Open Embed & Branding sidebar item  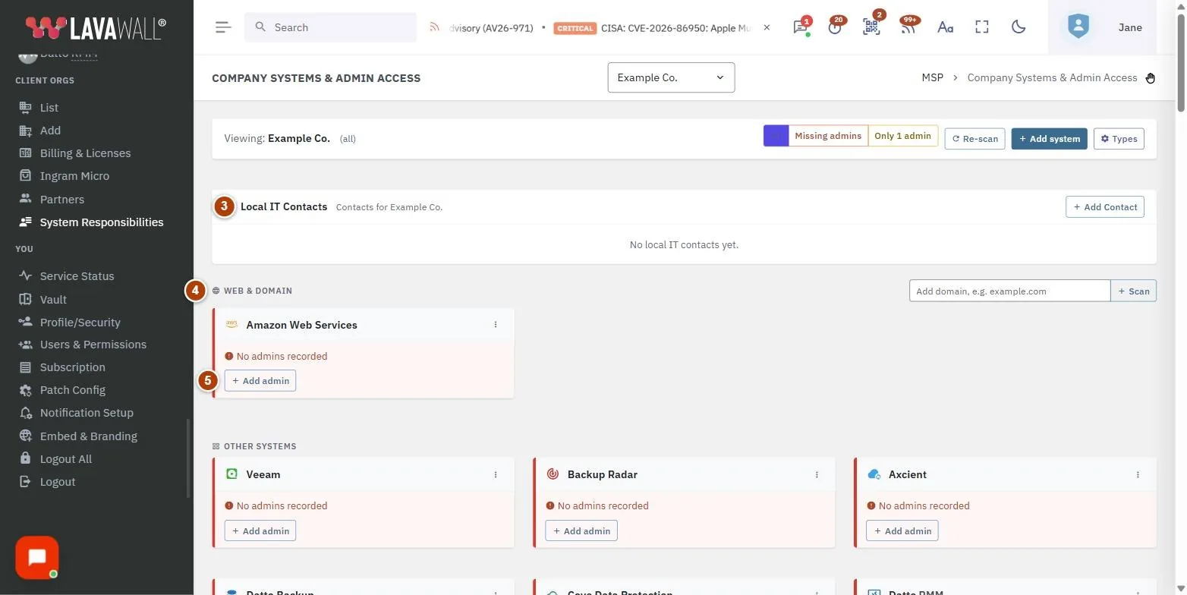coord(88,436)
